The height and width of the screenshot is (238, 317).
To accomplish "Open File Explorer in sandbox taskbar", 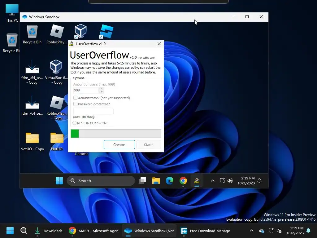I will click(x=156, y=181).
